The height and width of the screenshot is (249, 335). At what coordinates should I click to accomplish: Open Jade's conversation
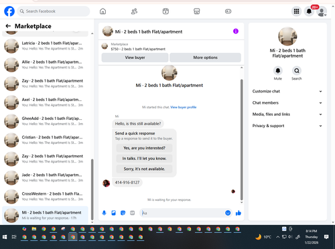(45, 178)
